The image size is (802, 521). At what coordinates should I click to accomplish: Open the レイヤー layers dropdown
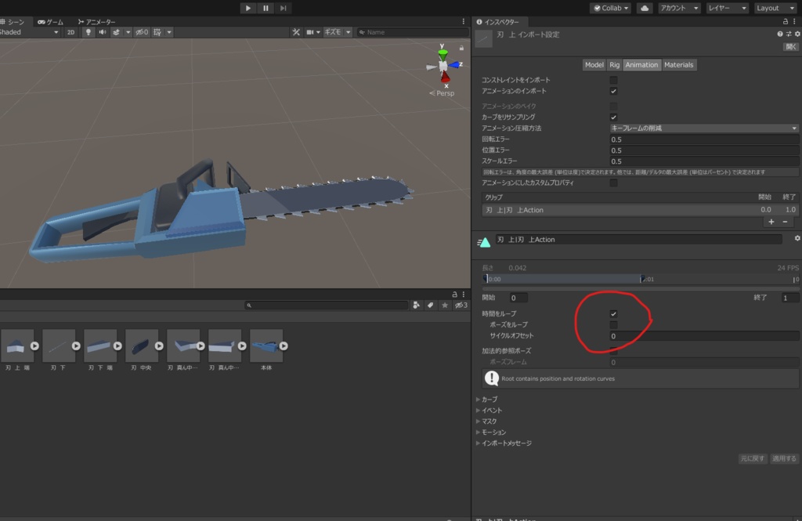coord(727,8)
